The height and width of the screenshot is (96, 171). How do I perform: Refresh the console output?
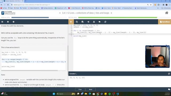[169, 74]
